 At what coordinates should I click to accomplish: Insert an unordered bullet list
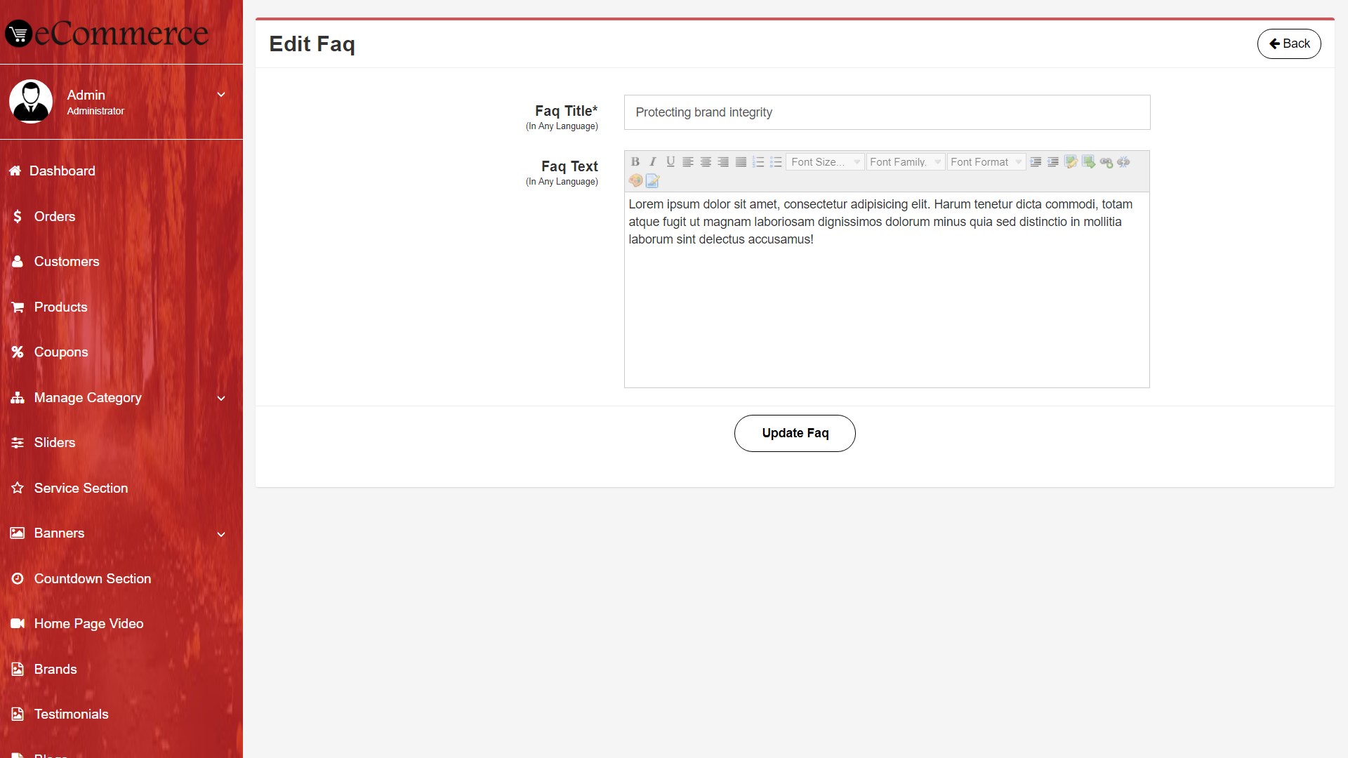point(776,162)
